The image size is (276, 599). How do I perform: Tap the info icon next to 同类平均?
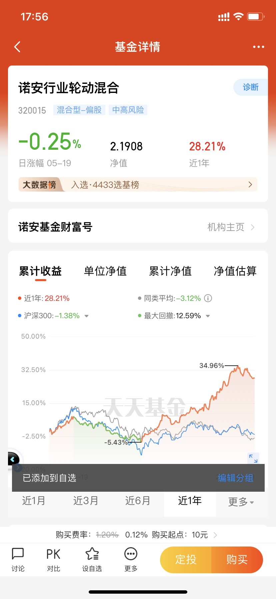pyautogui.click(x=208, y=298)
